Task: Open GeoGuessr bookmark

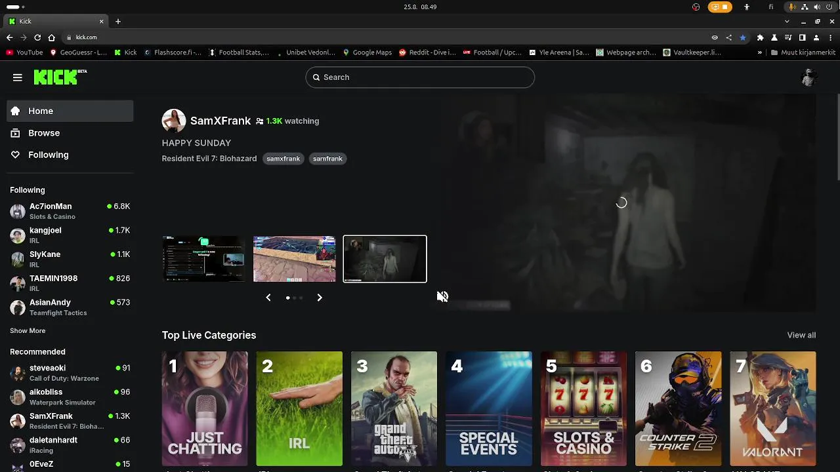Action: click(78, 52)
